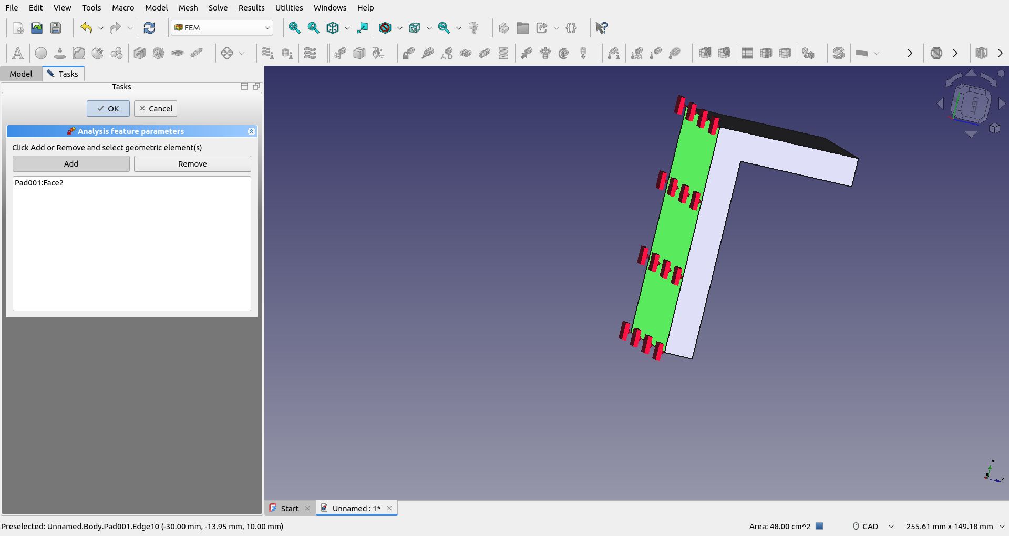
Task: Expand the electromagnetic constraints dropdown arrow
Action: pyautogui.click(x=242, y=53)
